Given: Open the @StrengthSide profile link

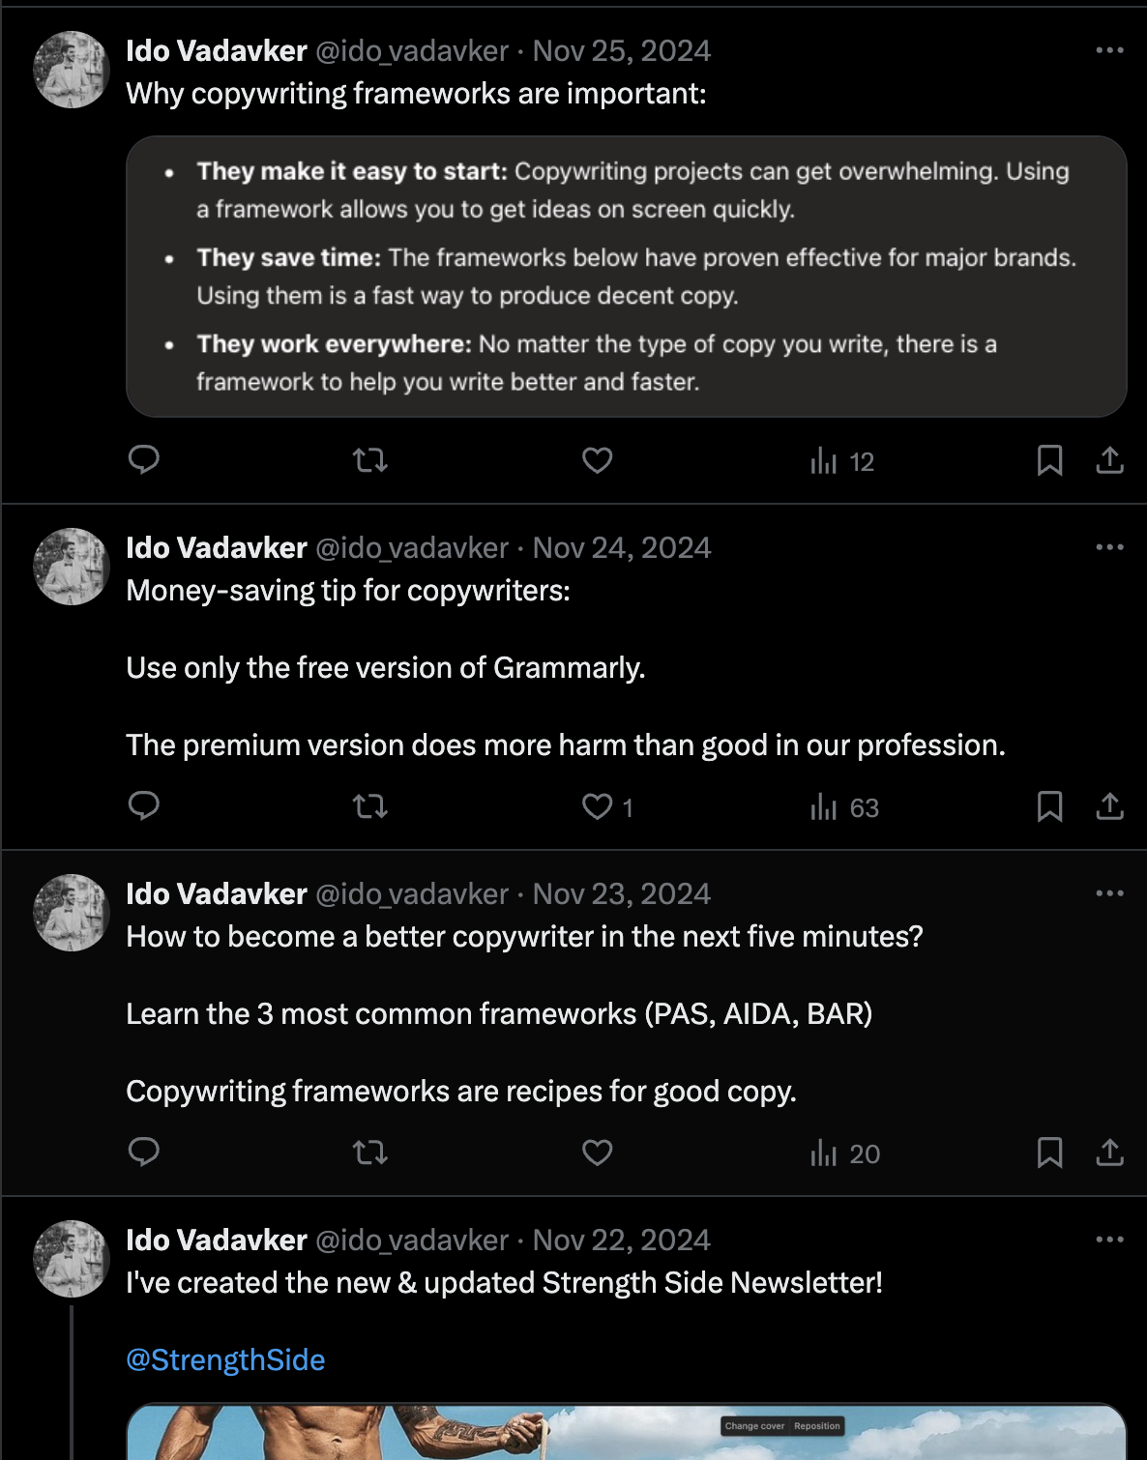Looking at the screenshot, I should pos(224,1359).
